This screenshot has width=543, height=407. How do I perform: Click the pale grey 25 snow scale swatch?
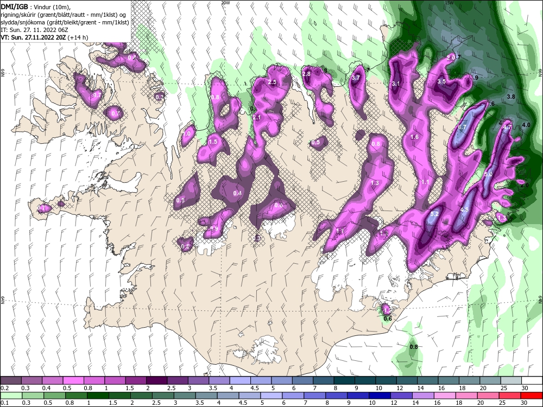[511, 380]
